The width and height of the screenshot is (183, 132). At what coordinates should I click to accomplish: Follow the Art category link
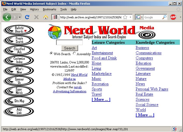coord(94,48)
